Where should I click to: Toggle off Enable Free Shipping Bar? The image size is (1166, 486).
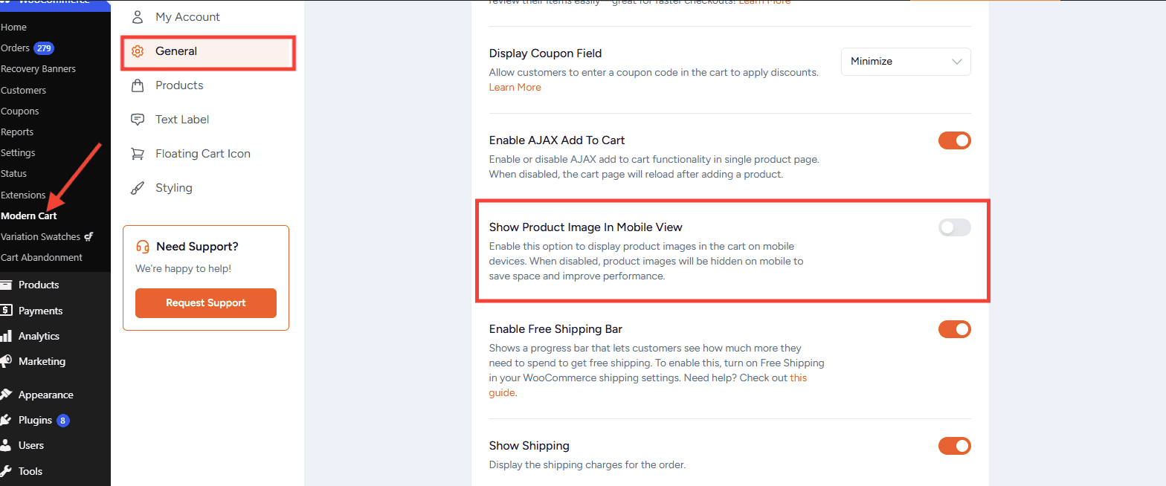[955, 329]
